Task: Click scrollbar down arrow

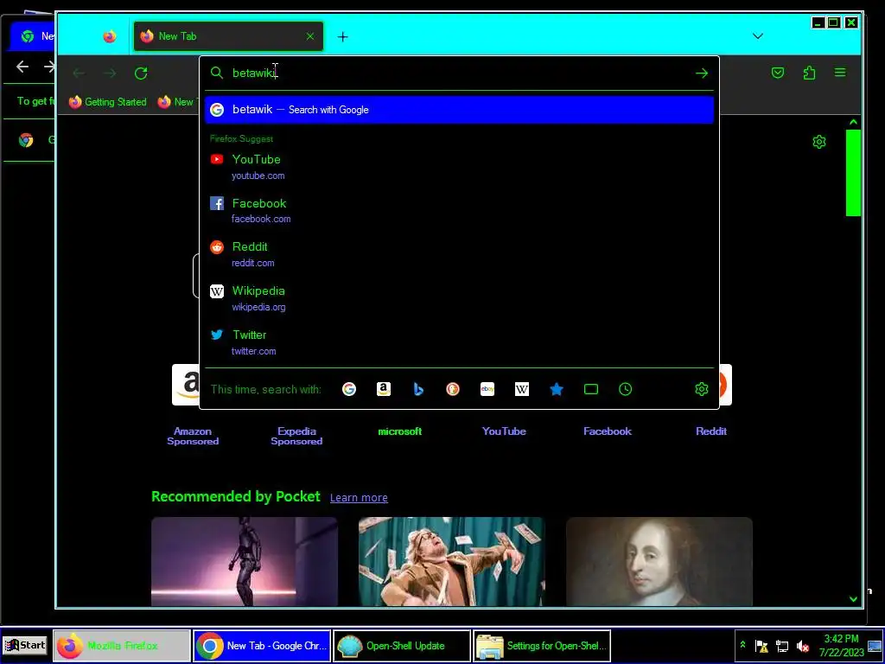Action: [853, 599]
